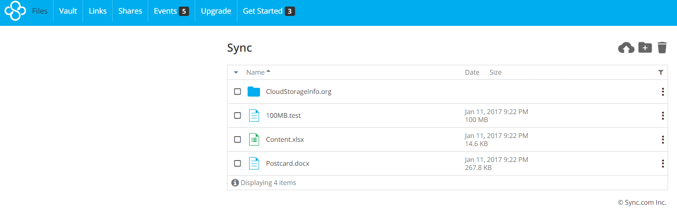Click the Sync cloud logo
This screenshot has height=223, width=677.
tap(15, 11)
